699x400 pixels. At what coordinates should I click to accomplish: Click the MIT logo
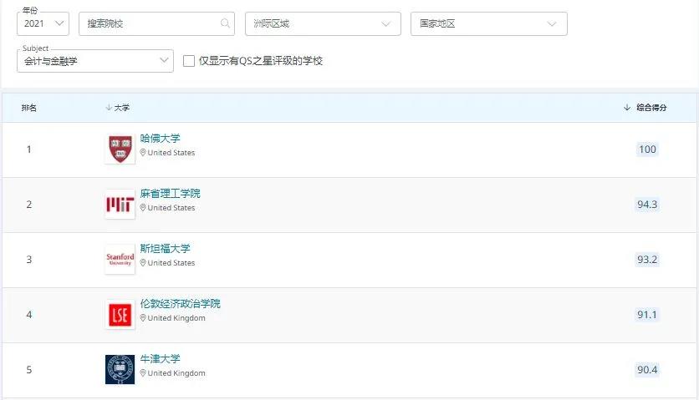pos(120,204)
